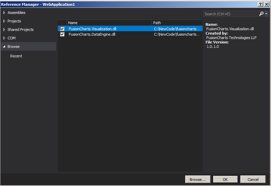Uncheck FusionCharts.Visualization.dll checkbox
Viewport: 271px width, 186px height.
pyautogui.click(x=62, y=29)
